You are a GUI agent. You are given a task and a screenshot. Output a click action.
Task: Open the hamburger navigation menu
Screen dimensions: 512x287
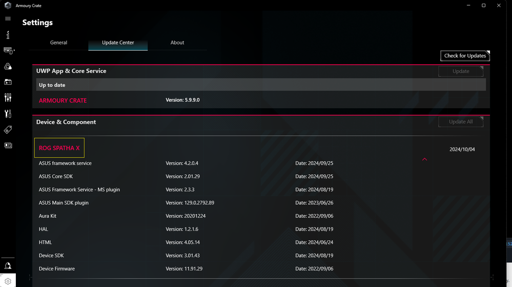pos(8,18)
